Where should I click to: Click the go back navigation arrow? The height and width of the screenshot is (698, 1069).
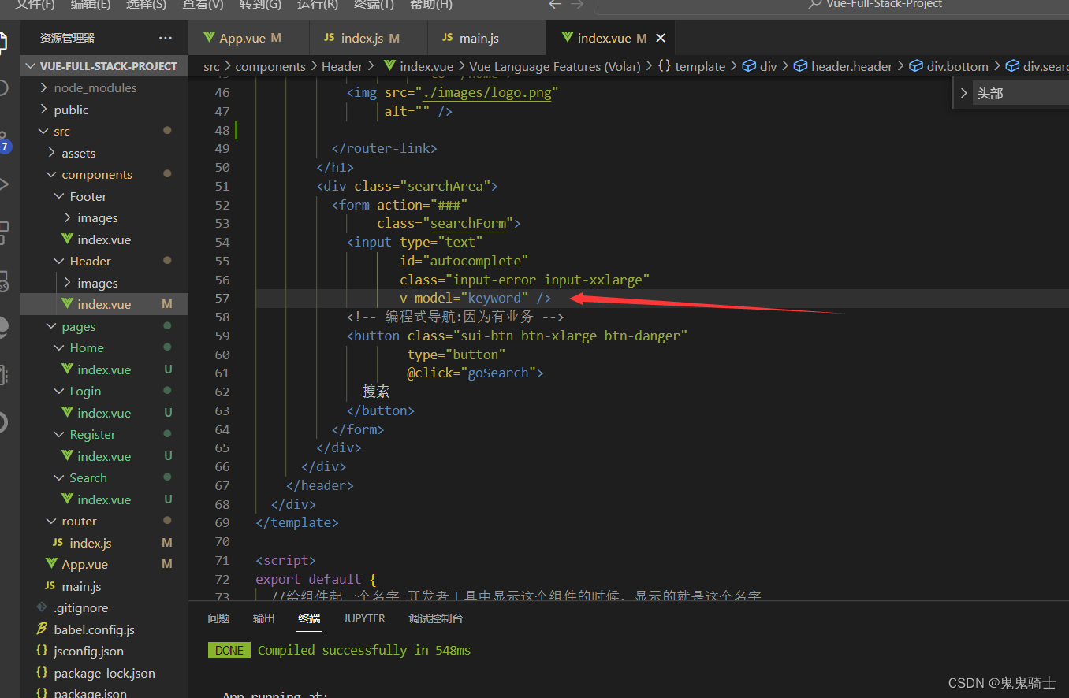click(x=555, y=5)
